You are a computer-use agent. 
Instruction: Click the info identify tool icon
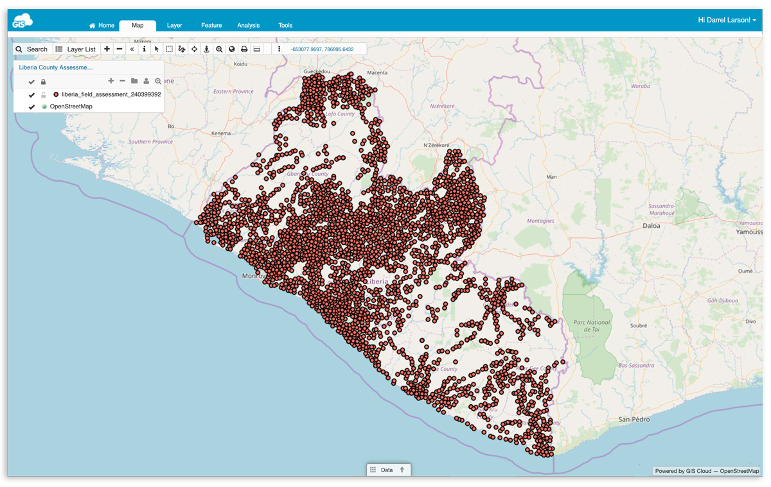[144, 49]
